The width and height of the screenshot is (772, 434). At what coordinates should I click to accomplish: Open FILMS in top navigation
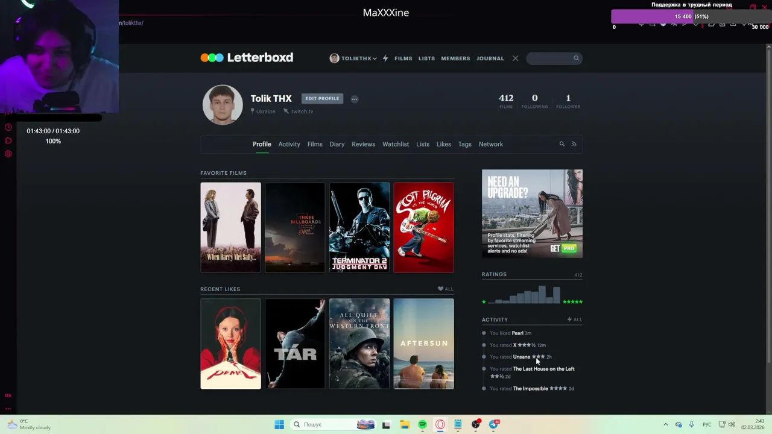pos(403,58)
